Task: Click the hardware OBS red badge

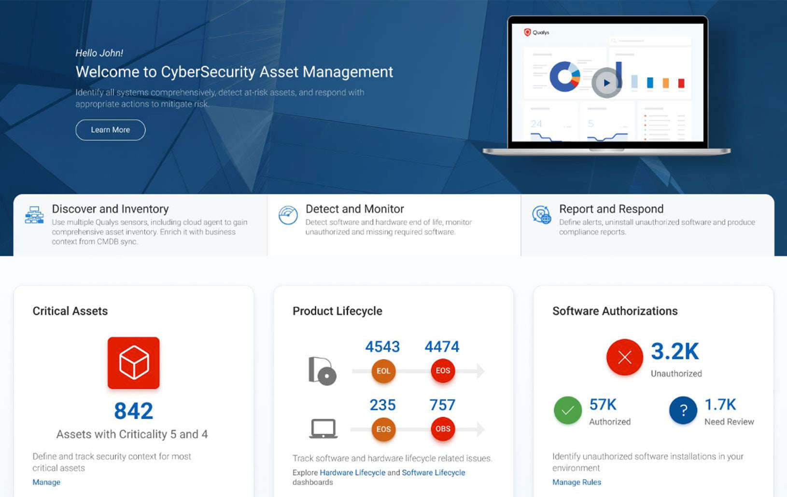Action: pos(443,429)
